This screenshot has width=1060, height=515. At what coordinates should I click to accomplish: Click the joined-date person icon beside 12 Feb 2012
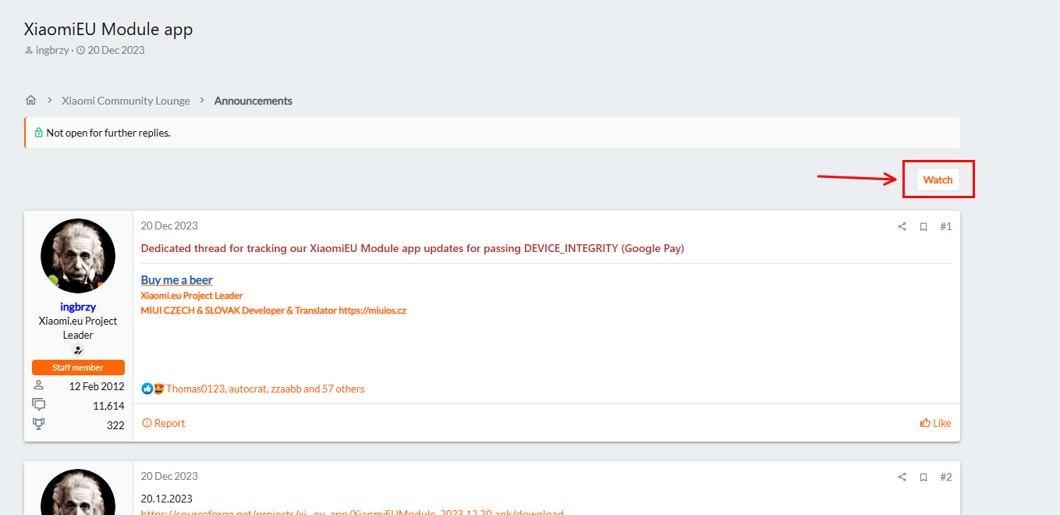pyautogui.click(x=39, y=385)
